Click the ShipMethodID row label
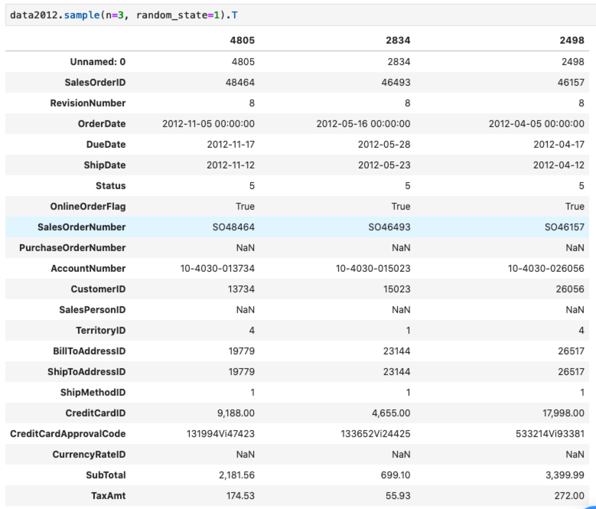This screenshot has height=509, width=596. click(x=93, y=393)
